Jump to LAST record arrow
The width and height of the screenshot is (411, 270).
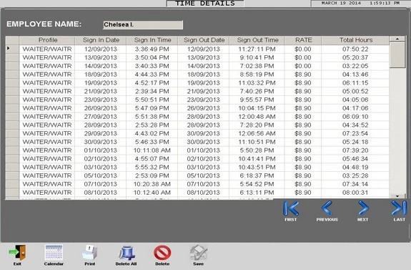[399, 208]
